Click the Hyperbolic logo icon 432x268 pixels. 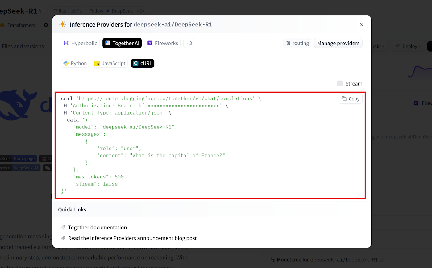coord(66,43)
